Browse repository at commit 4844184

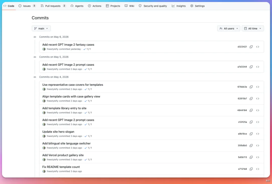[258, 110]
